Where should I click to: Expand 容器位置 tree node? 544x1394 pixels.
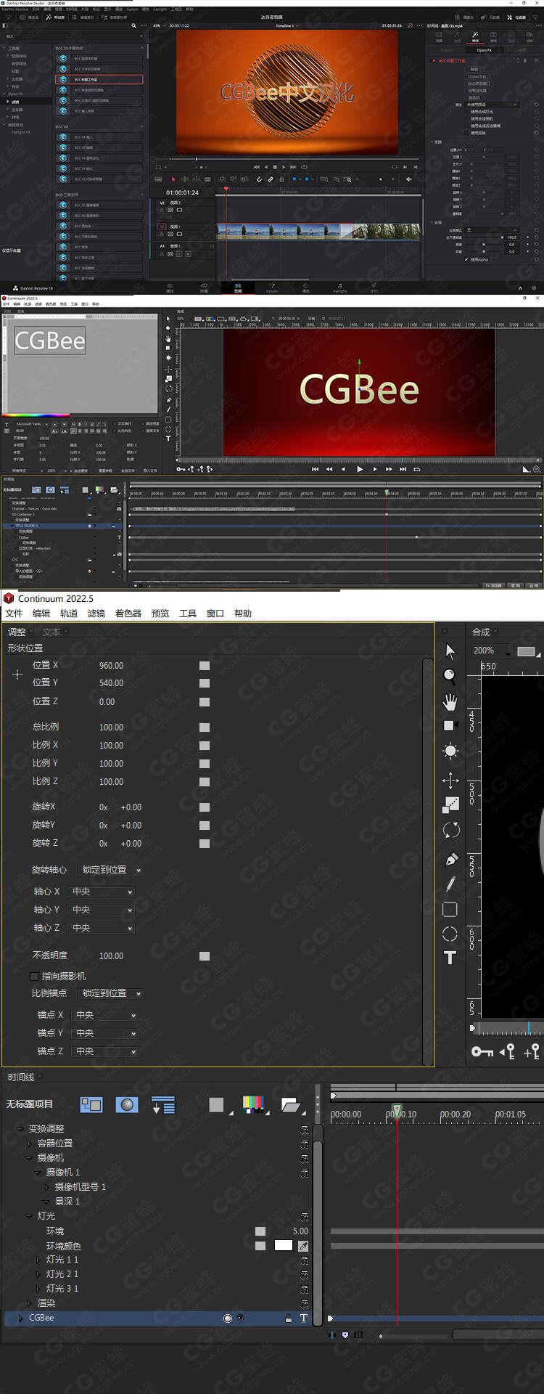(30, 1144)
